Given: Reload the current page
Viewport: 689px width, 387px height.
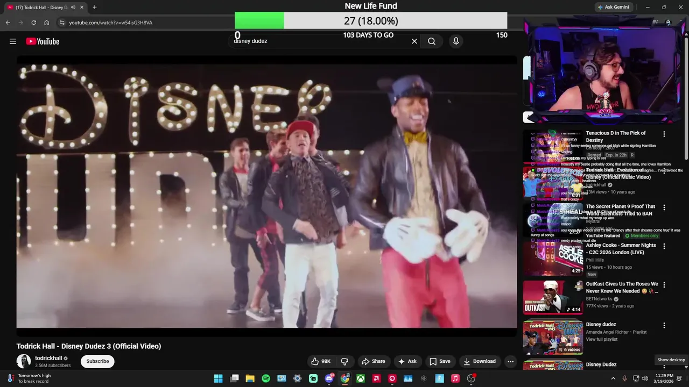Looking at the screenshot, I should click(x=33, y=23).
